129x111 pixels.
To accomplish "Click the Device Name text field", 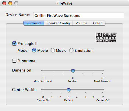I will [79, 15].
